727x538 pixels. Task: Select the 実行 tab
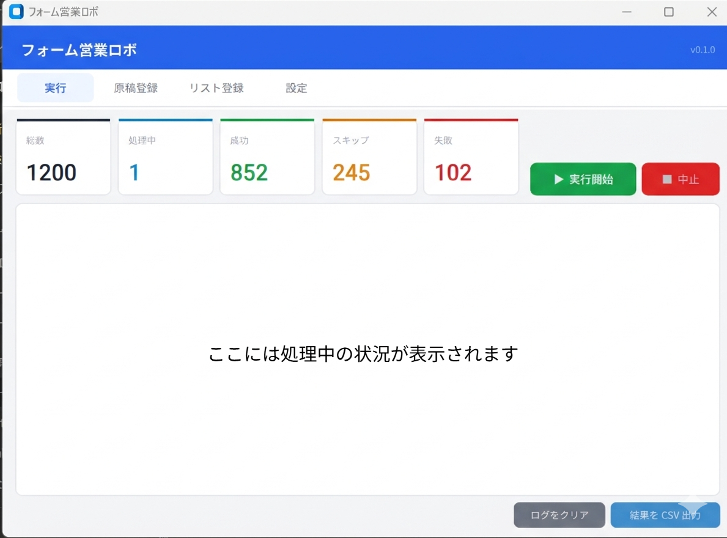point(55,87)
